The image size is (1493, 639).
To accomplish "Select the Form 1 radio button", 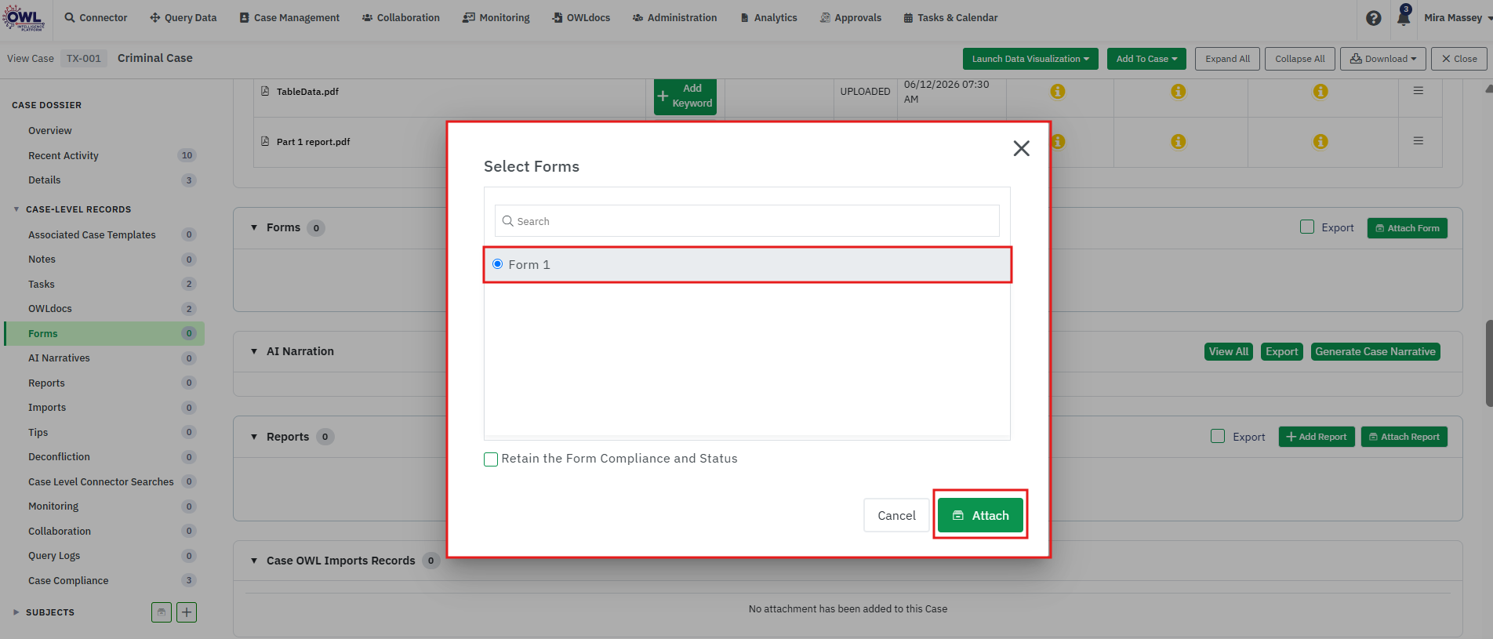I will [497, 264].
